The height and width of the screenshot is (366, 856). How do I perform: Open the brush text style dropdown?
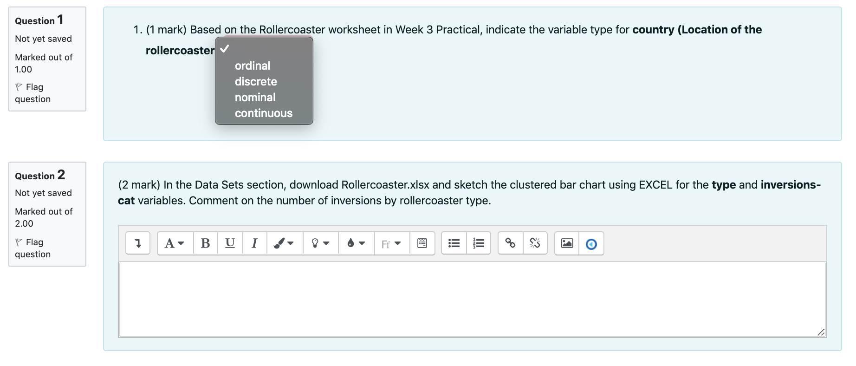coord(285,243)
